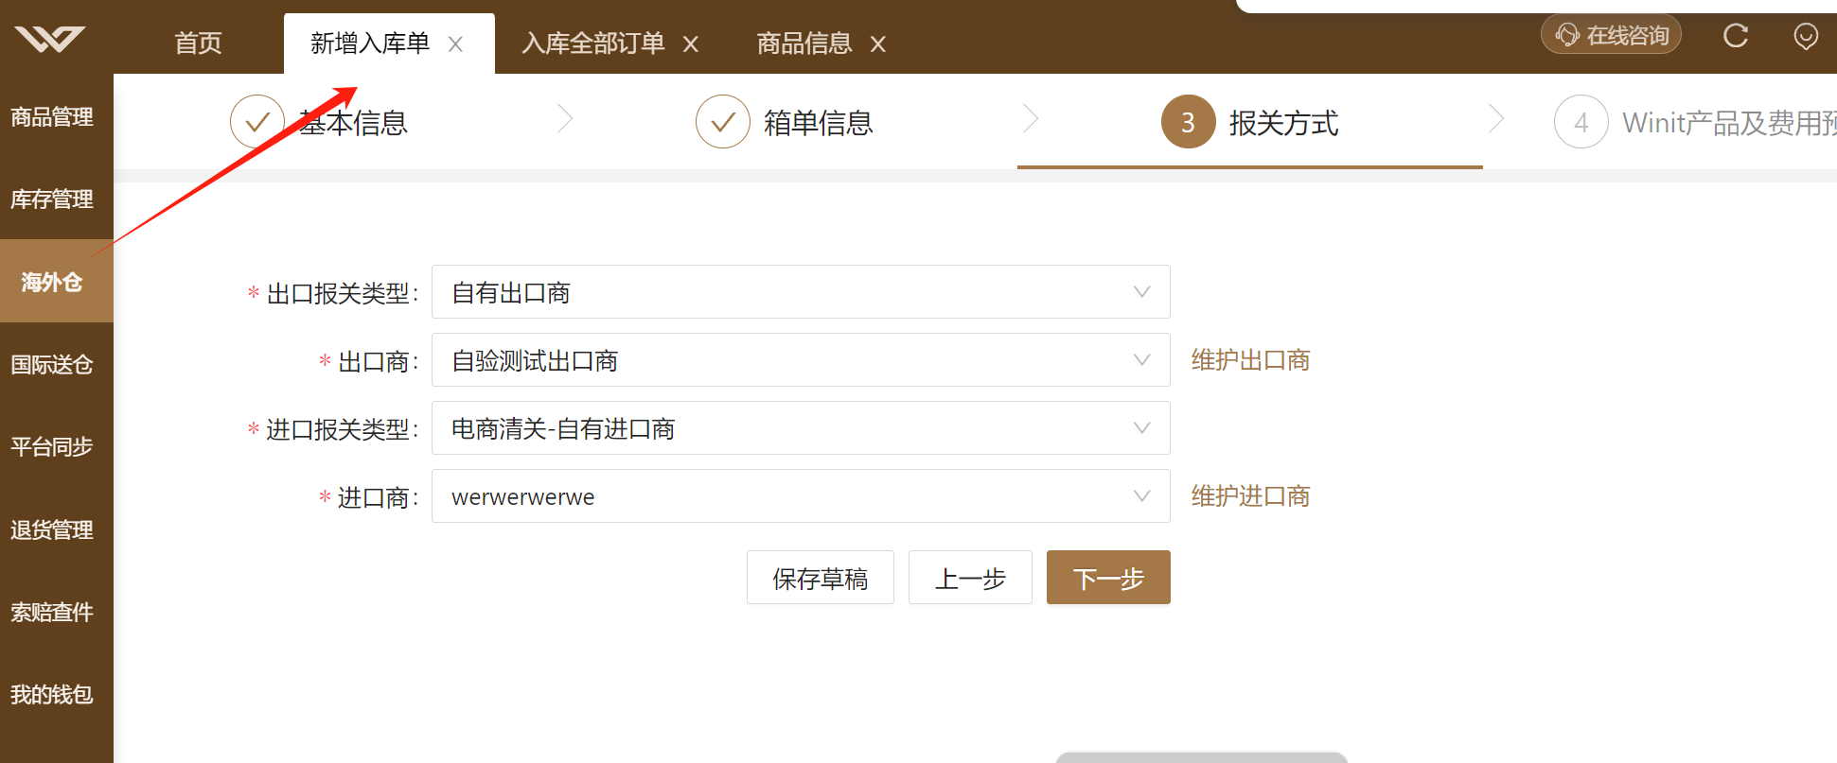Open 国际送仓 in the sidebar

click(52, 365)
